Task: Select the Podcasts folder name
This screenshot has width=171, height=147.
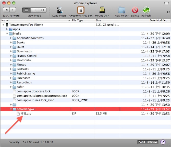Action: coord(23,69)
